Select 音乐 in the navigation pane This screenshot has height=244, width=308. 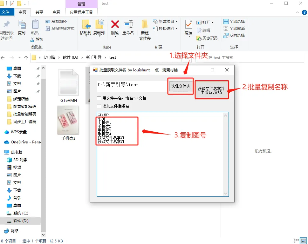pos(17,198)
